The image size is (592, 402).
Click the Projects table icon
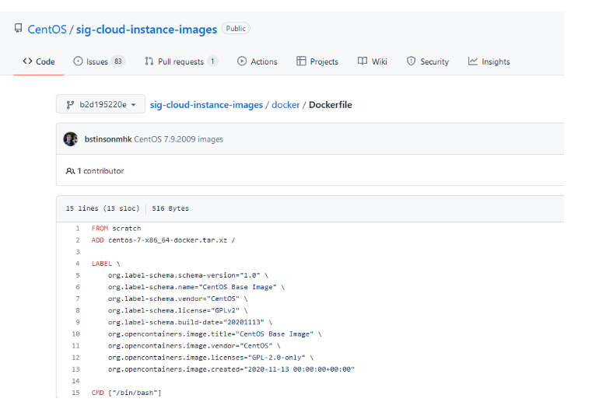click(x=301, y=61)
